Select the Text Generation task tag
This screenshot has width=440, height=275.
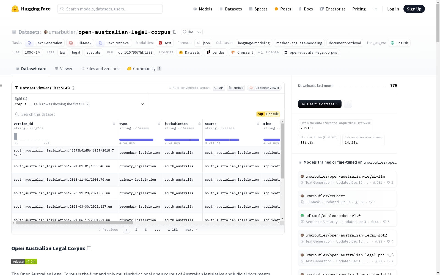(45, 43)
